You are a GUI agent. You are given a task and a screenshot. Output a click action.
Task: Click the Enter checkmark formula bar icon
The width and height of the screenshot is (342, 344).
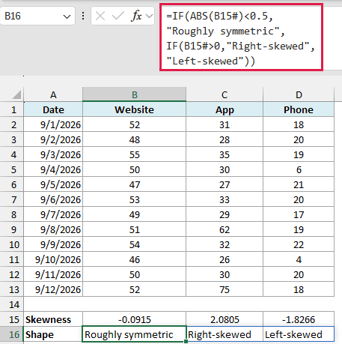pos(117,16)
